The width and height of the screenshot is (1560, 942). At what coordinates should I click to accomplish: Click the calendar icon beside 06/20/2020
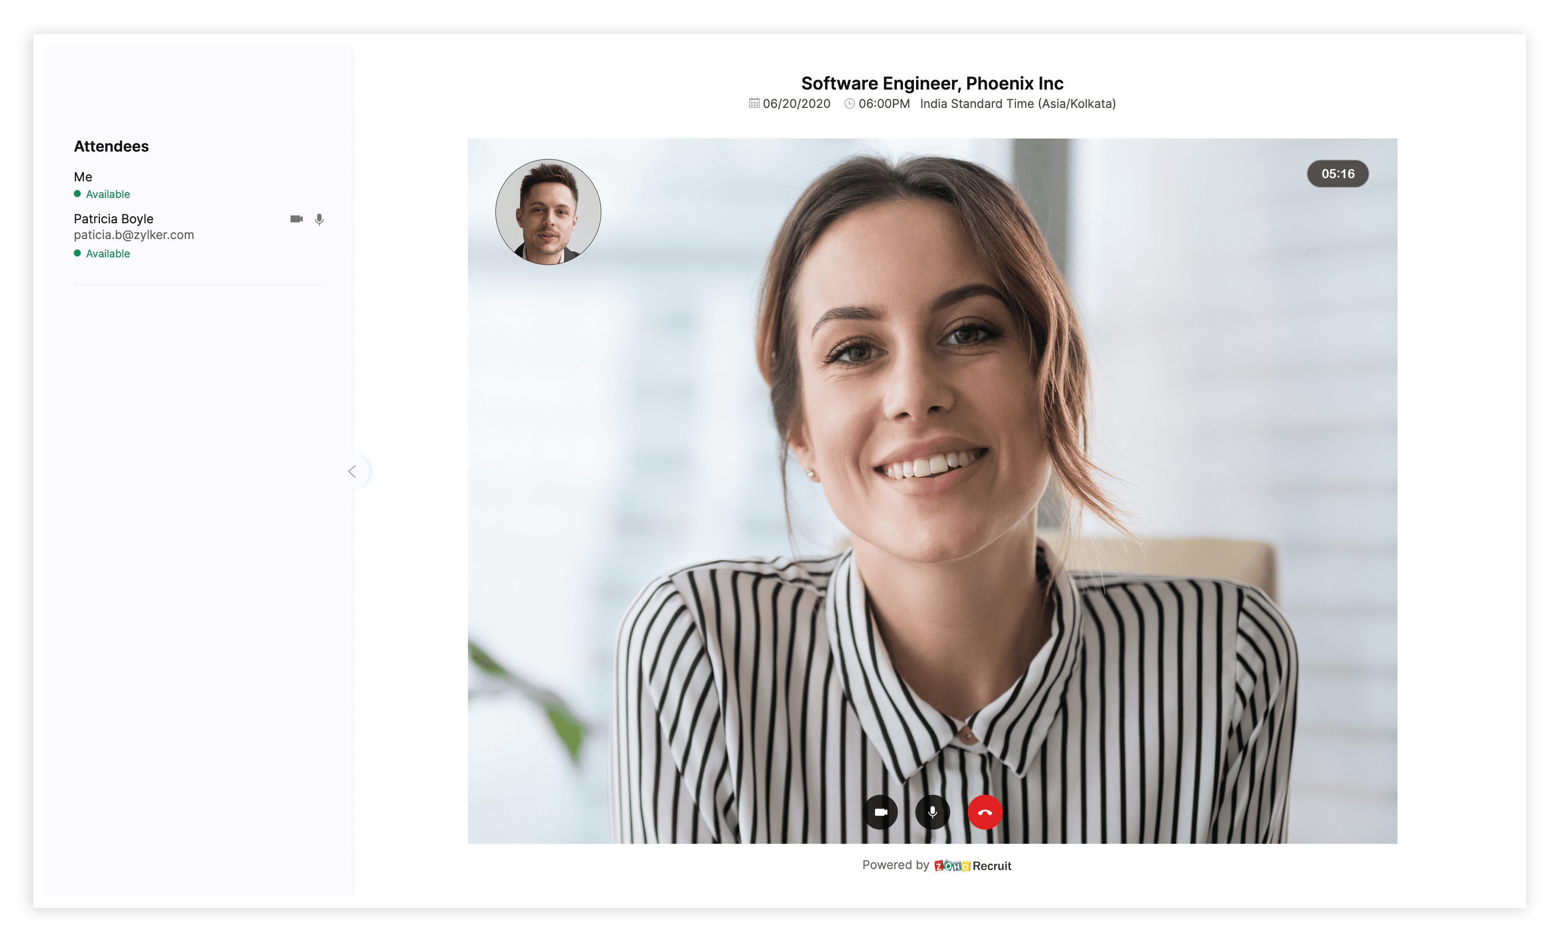tap(754, 103)
